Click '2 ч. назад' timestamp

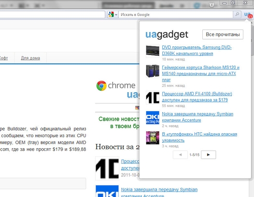tap(170, 126)
